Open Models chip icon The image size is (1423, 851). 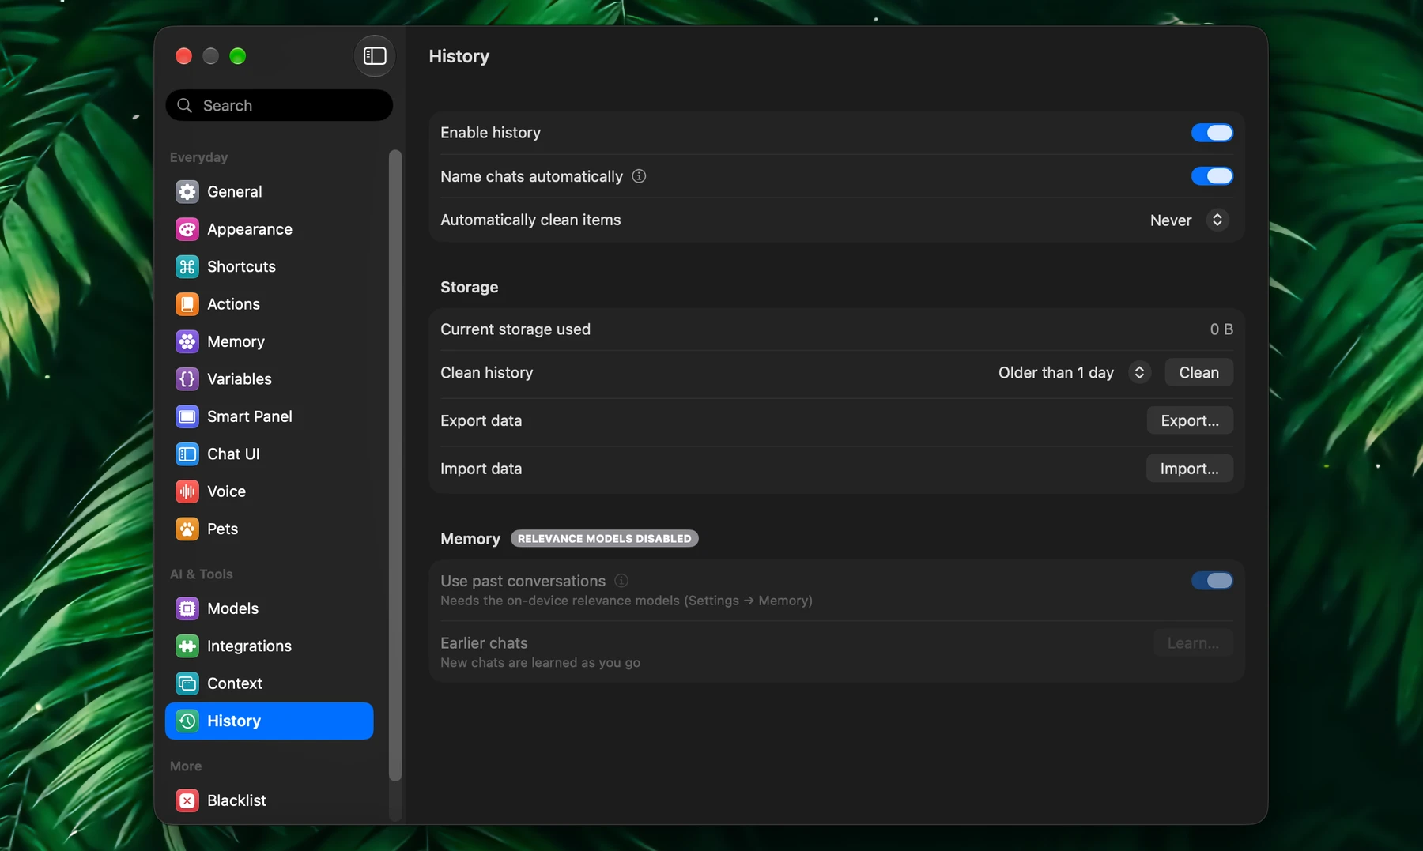[x=187, y=608]
